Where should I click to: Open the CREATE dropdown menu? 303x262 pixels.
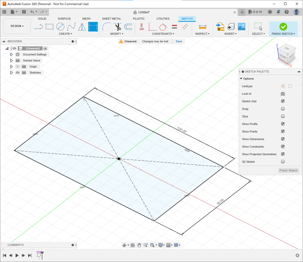[x=65, y=34]
